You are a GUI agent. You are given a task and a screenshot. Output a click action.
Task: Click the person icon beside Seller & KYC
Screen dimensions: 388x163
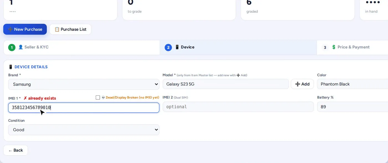(21, 47)
